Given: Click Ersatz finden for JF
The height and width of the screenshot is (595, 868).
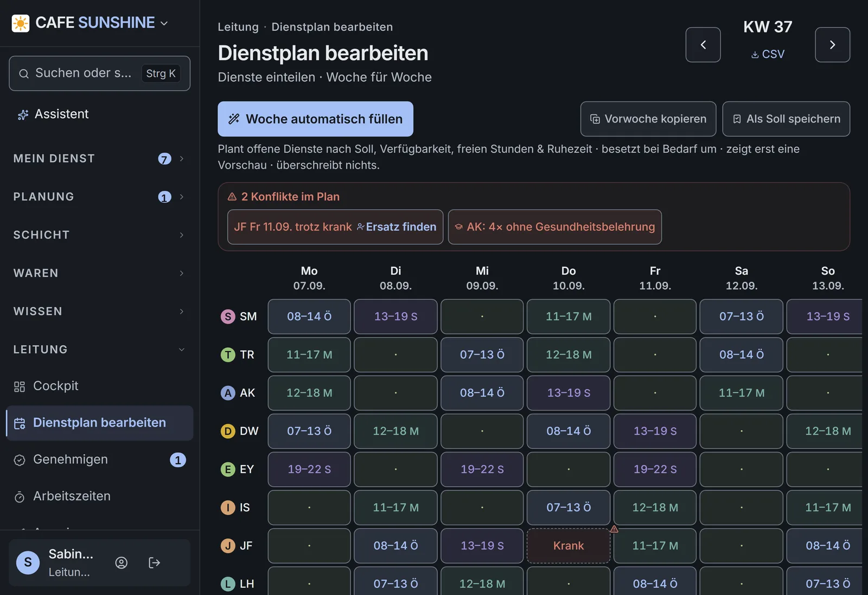Looking at the screenshot, I should pos(396,227).
